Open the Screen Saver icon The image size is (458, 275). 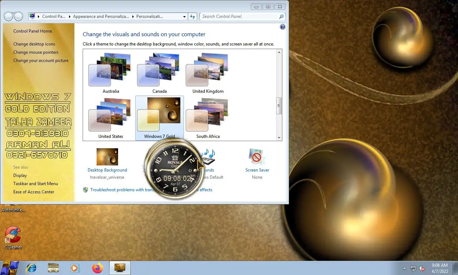257,157
